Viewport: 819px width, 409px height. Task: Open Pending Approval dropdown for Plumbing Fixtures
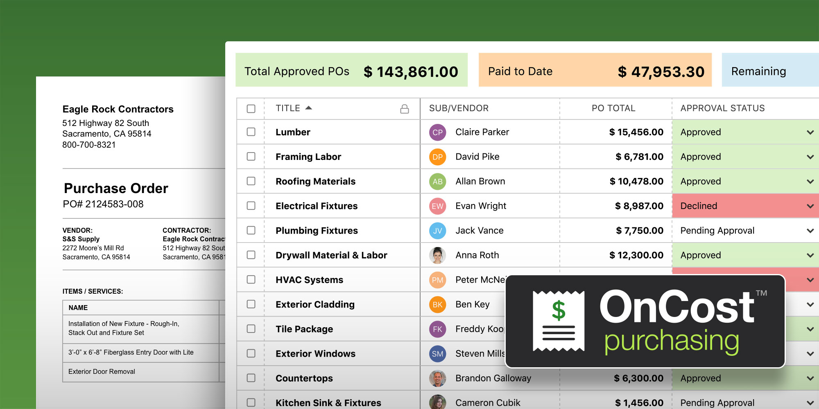[x=810, y=231]
